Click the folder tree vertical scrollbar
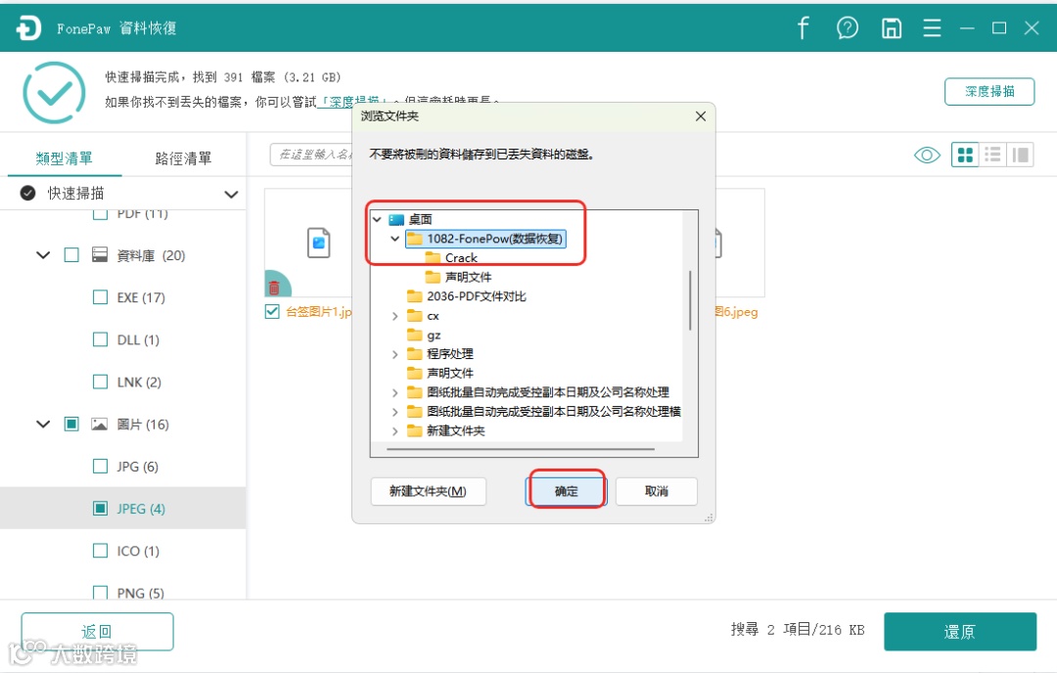1057x673 pixels. coord(690,300)
